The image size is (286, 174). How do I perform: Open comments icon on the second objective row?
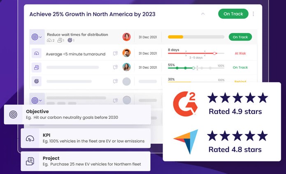click(115, 100)
